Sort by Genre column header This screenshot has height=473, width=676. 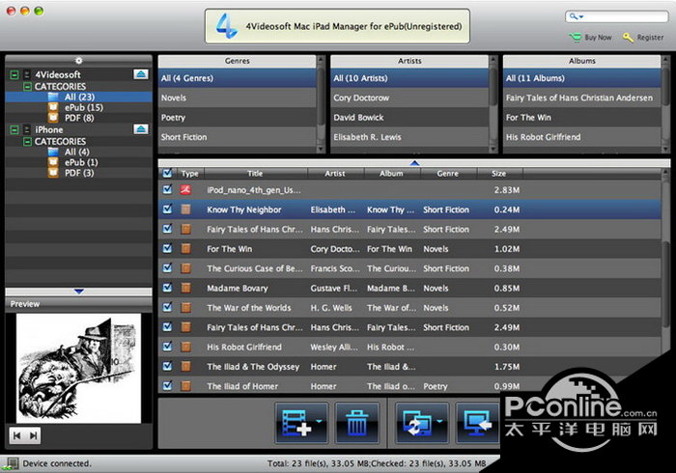coord(447,173)
